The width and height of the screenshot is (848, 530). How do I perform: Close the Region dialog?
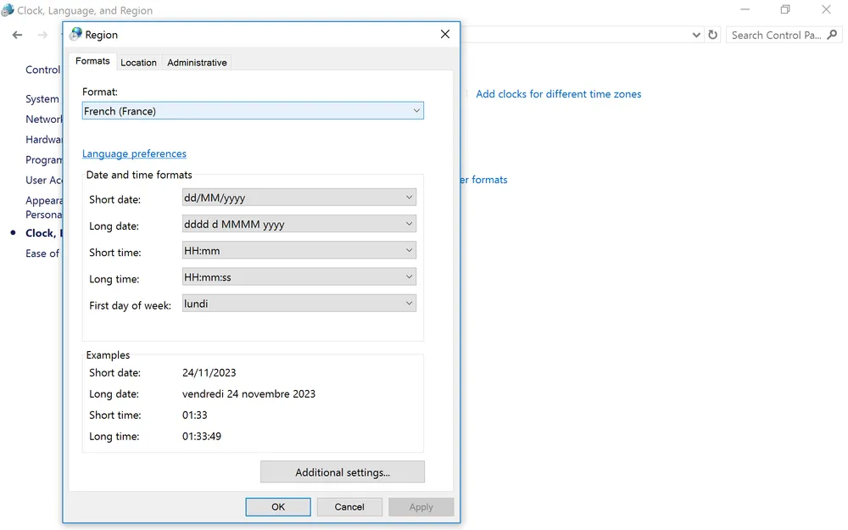click(x=445, y=34)
